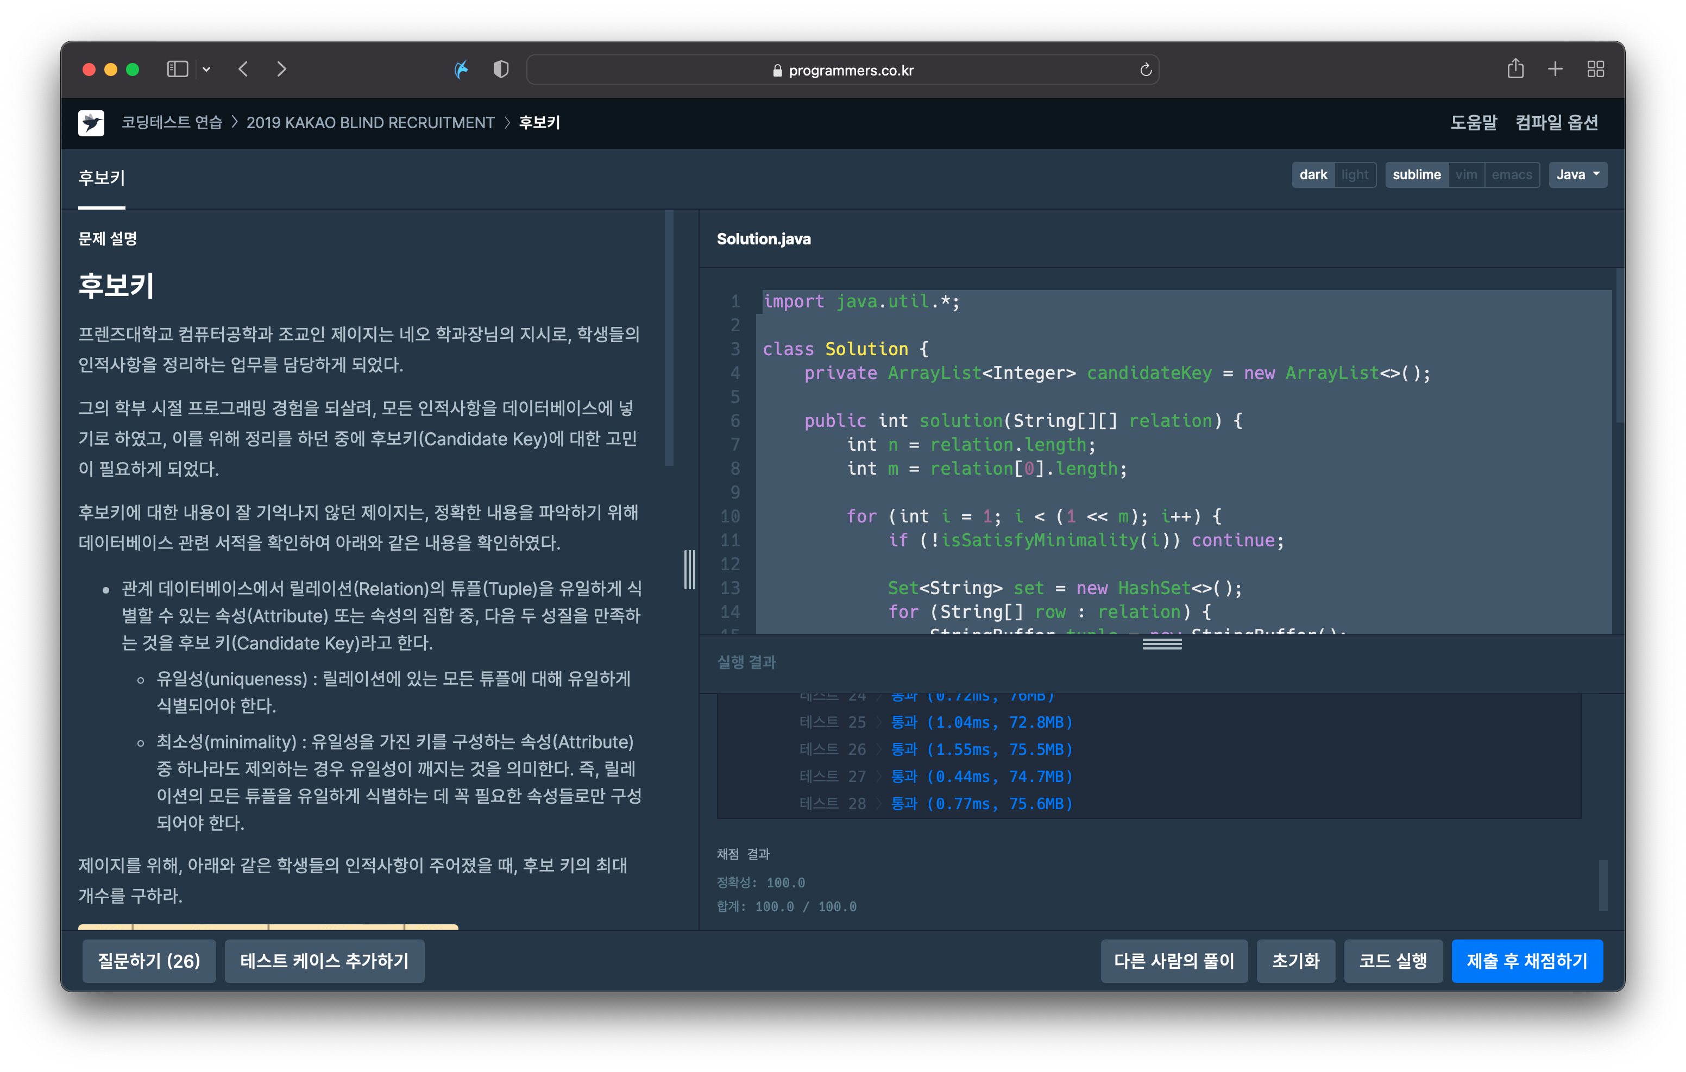Image resolution: width=1686 pixels, height=1072 pixels.
Task: Open a new tab with plus icon
Action: (1555, 70)
